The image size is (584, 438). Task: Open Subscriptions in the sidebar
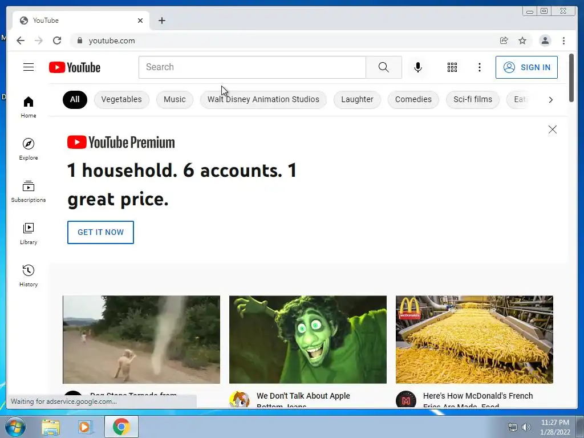pyautogui.click(x=29, y=192)
